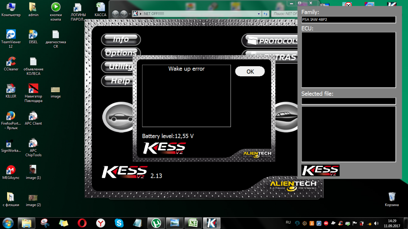The width and height of the screenshot is (408, 229).
Task: Open the Utility menu in KESS
Action: (x=118, y=67)
